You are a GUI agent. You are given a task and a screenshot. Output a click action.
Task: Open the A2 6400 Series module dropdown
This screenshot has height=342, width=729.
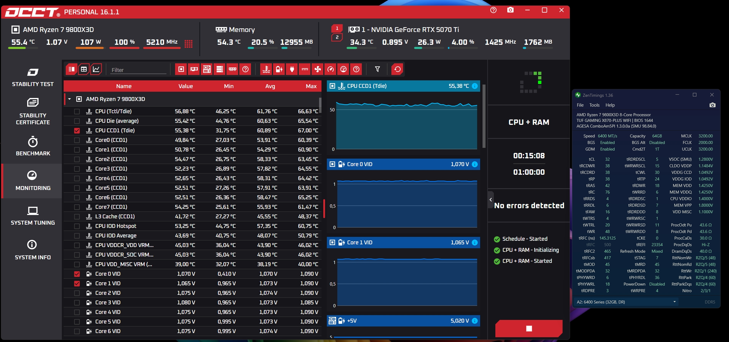[626, 302]
